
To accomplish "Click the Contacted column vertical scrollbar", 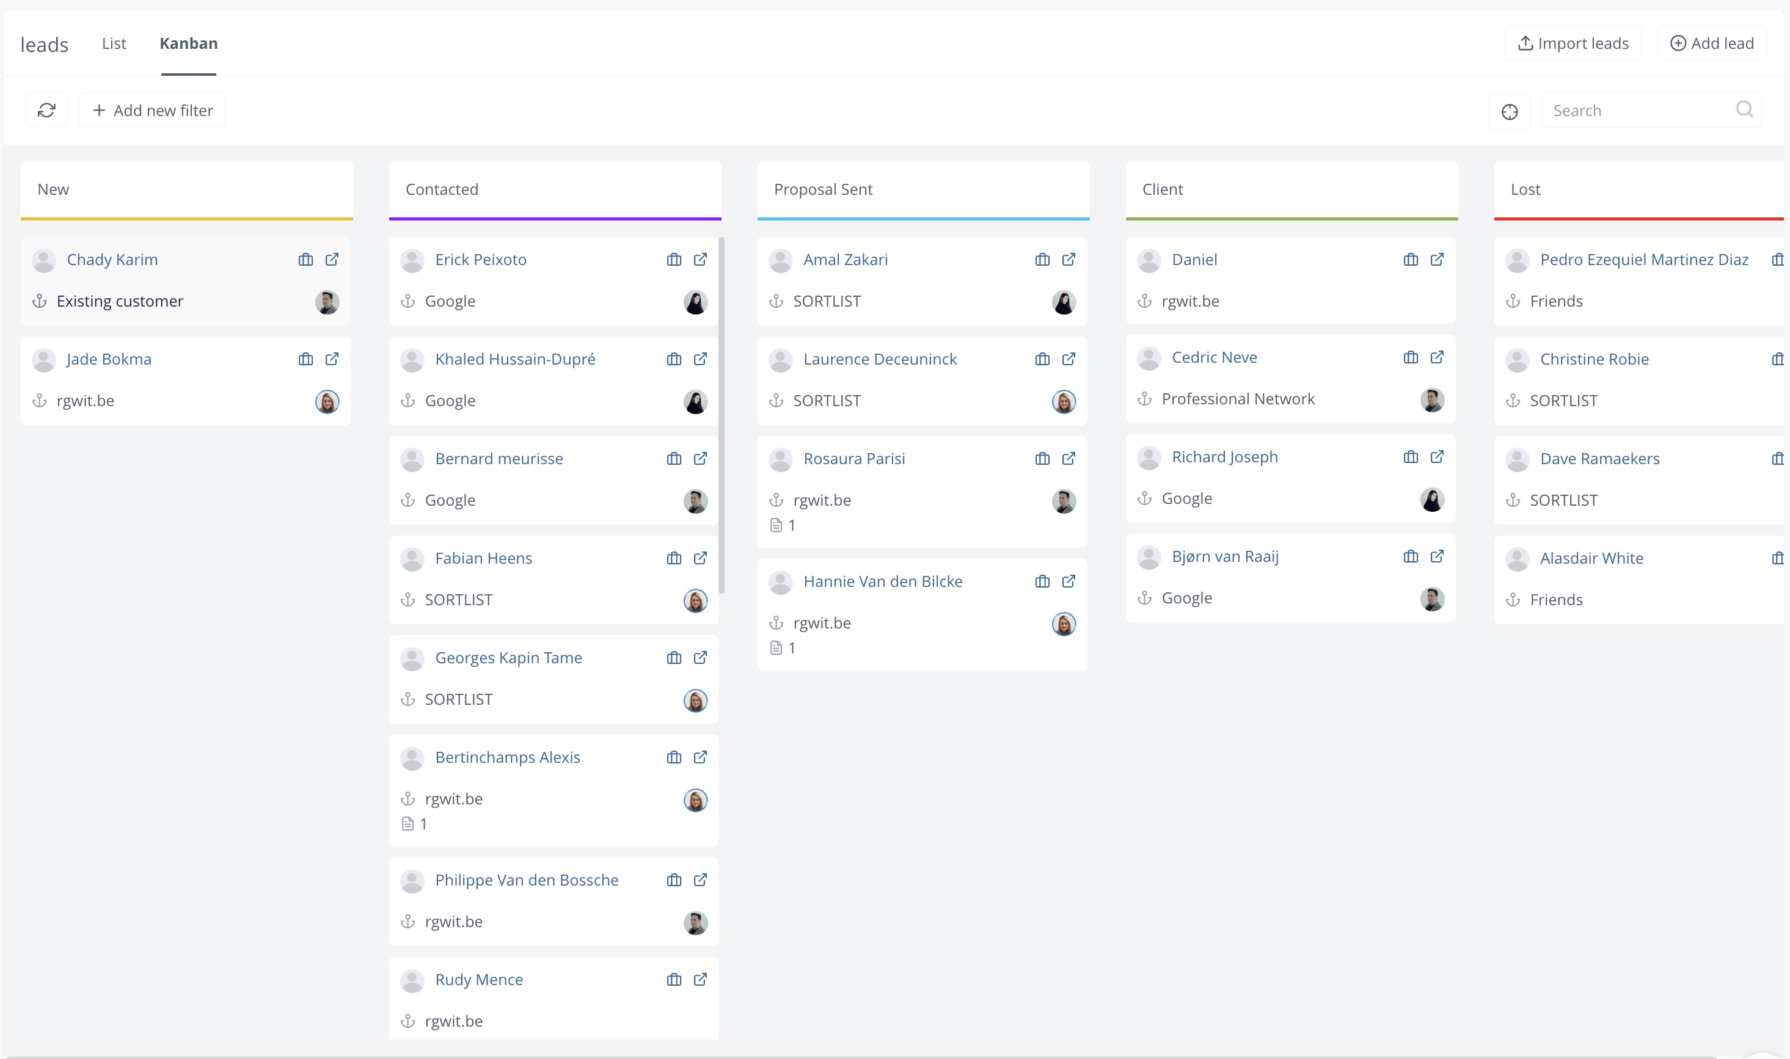I will tap(721, 415).
